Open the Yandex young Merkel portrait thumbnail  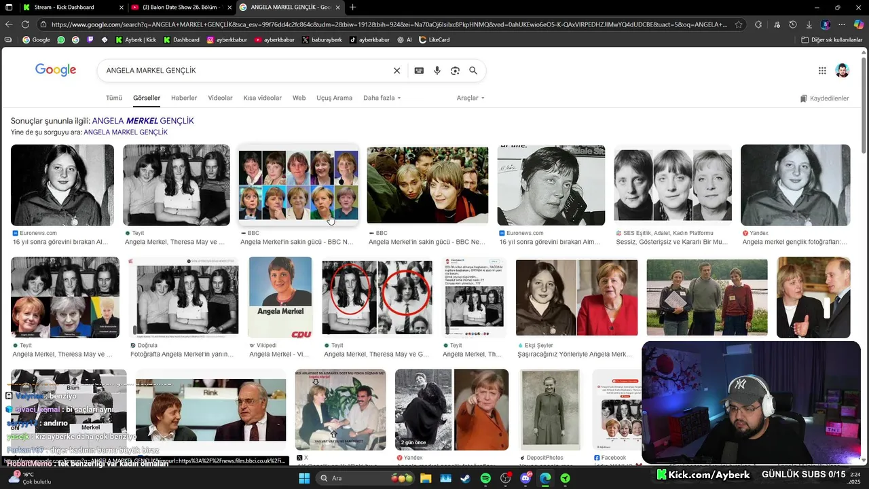[795, 185]
